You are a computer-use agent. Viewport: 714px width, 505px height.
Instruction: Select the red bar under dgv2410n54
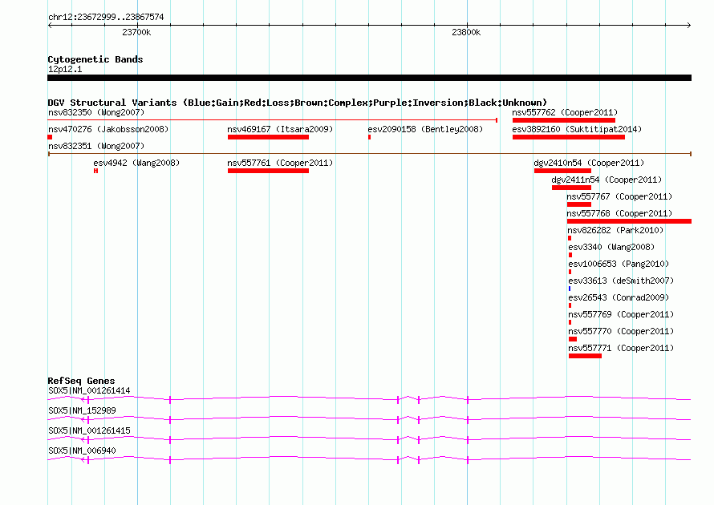[563, 171]
